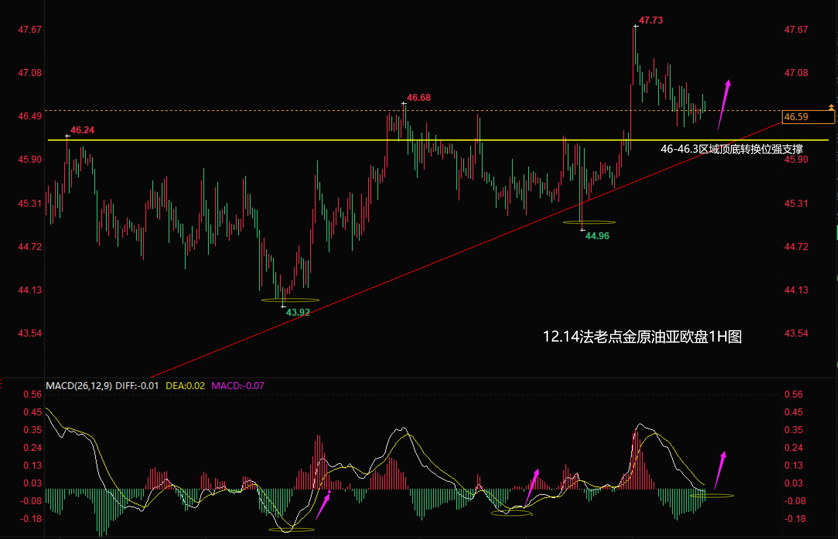The height and width of the screenshot is (539, 838).
Task: Click the 44.96 low price label
Action: [x=597, y=236]
